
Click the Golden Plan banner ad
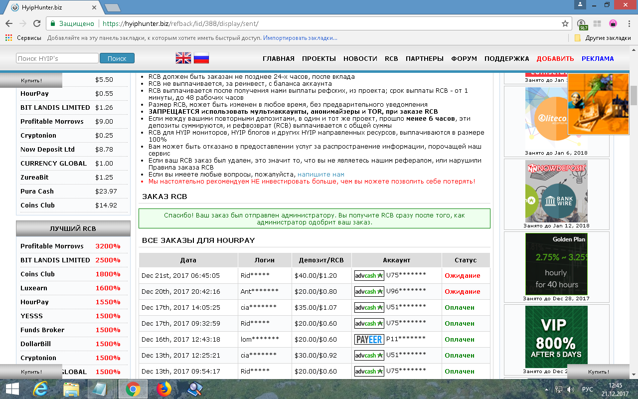coord(556,264)
